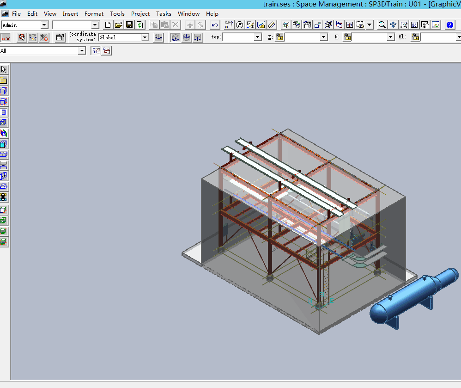The width and height of the screenshot is (461, 388).
Task: Click the Zoom Area icon
Action: coord(404,25)
